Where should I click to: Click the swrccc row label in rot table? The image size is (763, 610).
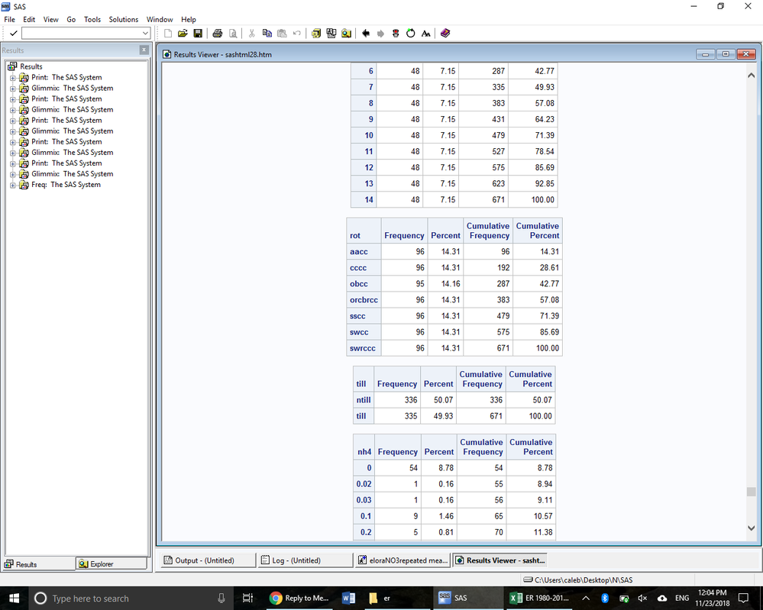click(x=363, y=348)
